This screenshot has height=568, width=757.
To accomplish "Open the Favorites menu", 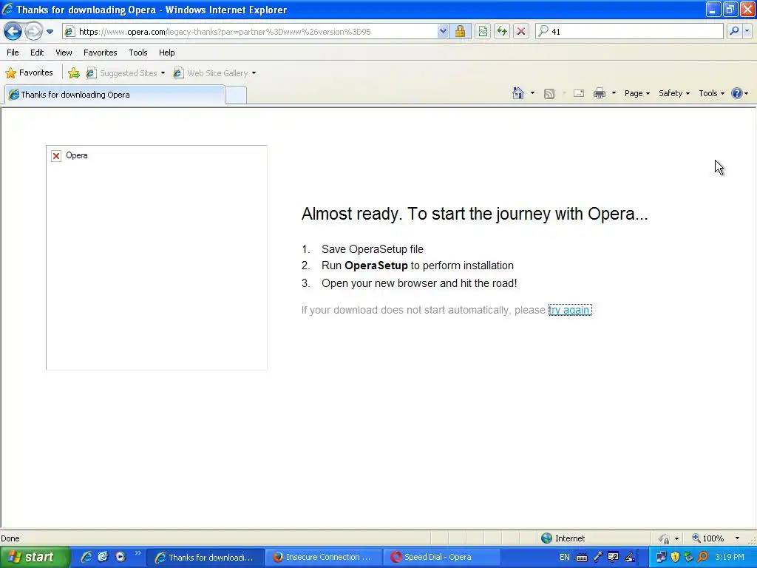I will coord(100,53).
